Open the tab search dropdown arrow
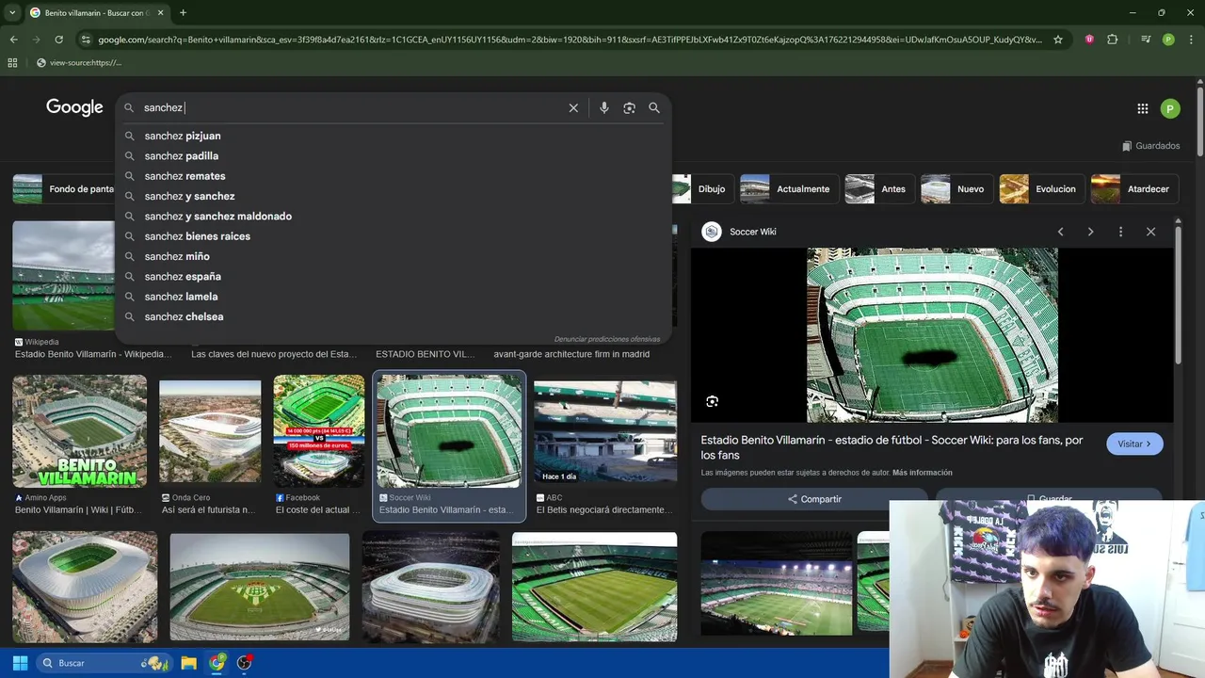1205x678 pixels. (11, 12)
